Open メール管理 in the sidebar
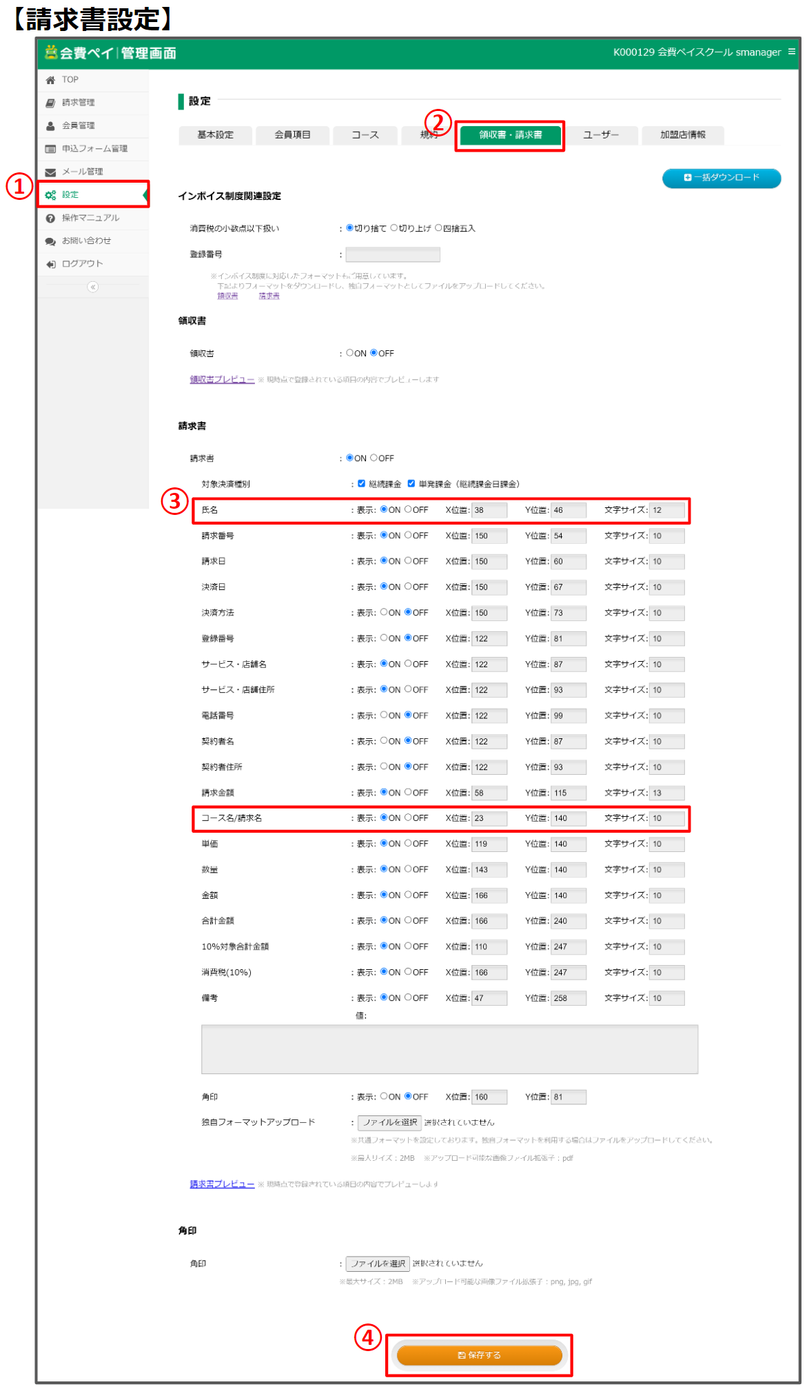The height and width of the screenshot is (1389, 807). click(x=93, y=172)
